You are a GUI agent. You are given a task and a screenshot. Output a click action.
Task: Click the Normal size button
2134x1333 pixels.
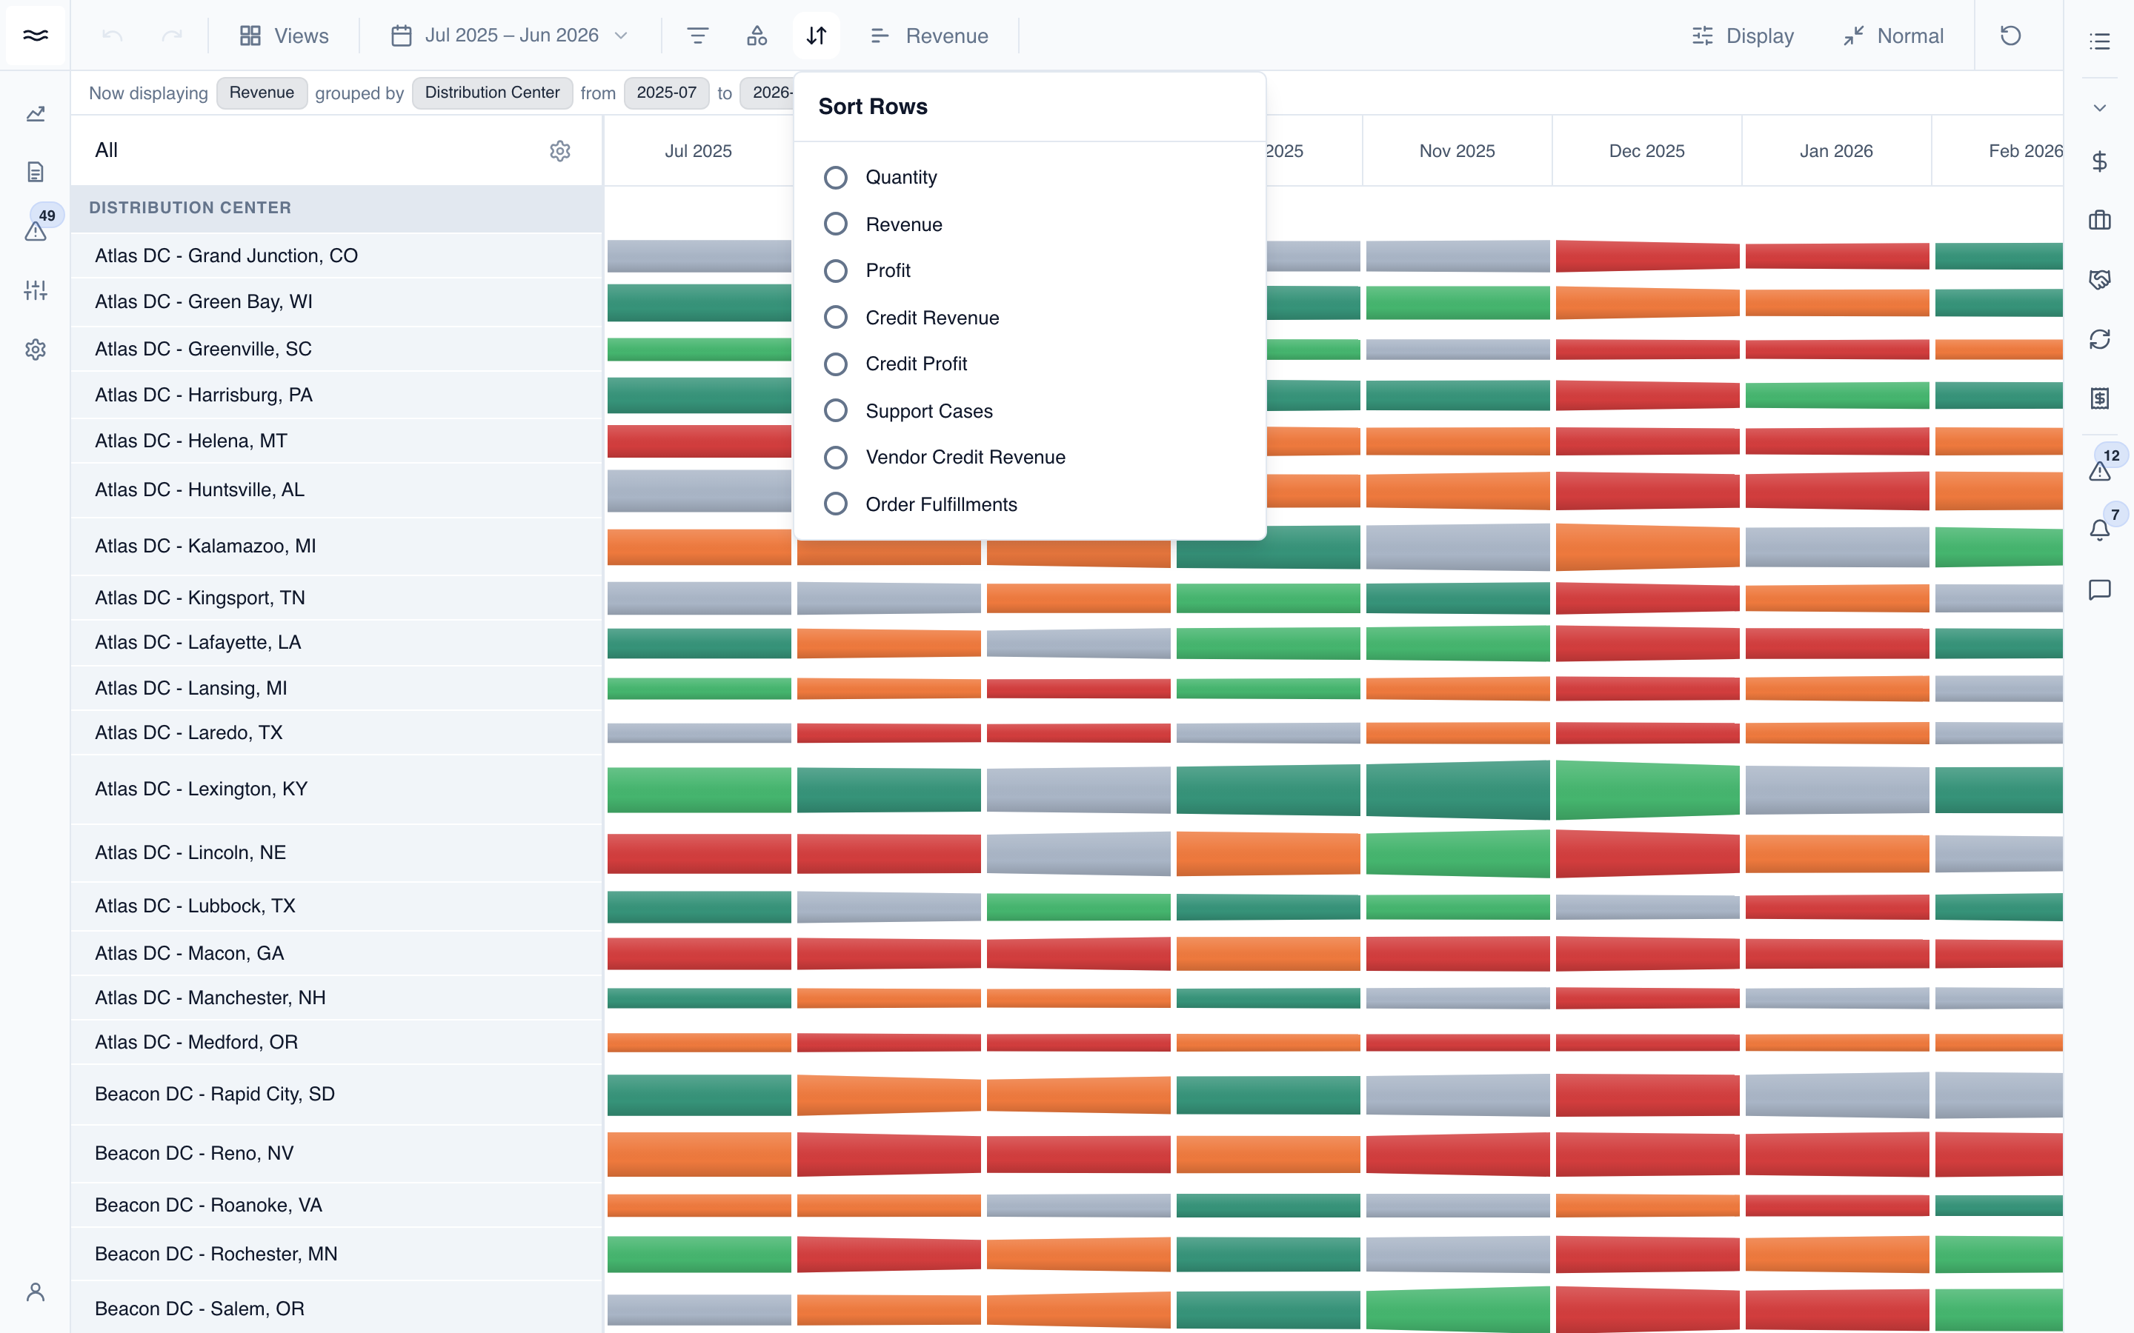pos(1893,36)
